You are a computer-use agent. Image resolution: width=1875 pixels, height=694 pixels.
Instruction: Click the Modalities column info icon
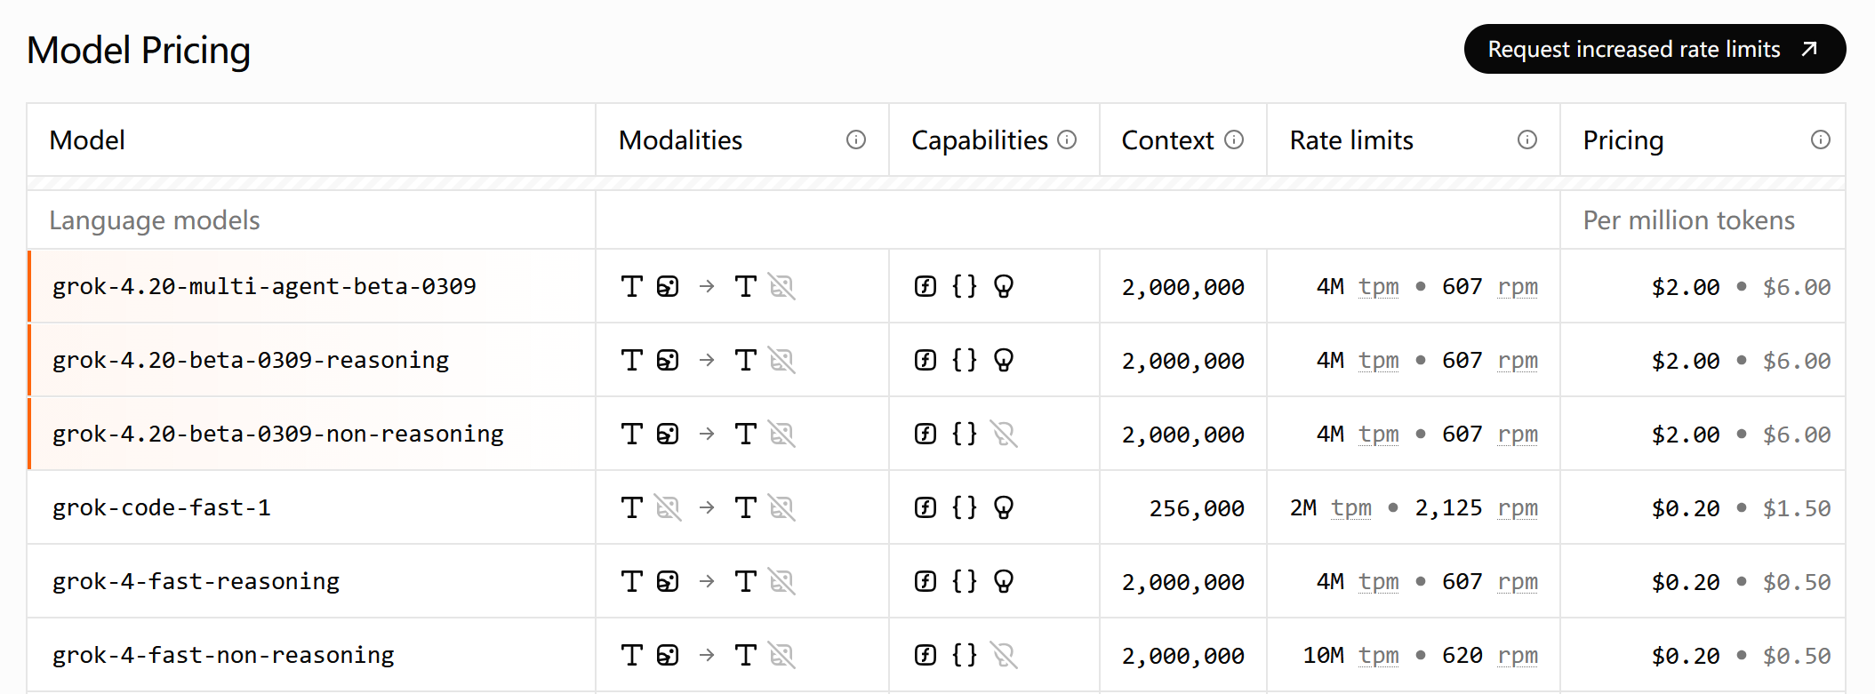point(855,140)
